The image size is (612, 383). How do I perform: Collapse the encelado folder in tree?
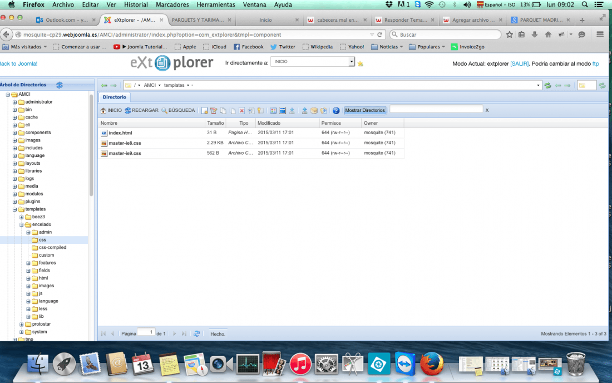pyautogui.click(x=22, y=225)
